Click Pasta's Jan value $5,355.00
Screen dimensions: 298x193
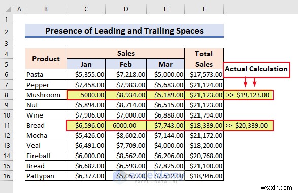click(86, 74)
